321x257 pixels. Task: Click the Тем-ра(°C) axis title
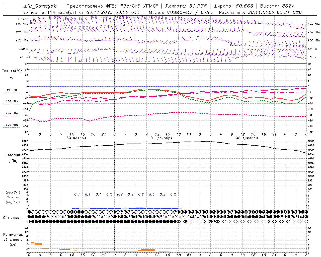12,71
